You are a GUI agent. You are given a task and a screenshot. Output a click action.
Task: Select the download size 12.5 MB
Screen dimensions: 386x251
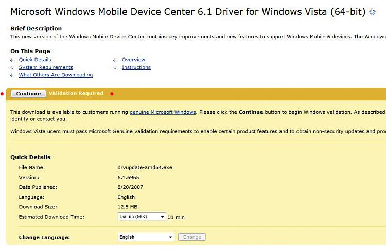point(128,207)
